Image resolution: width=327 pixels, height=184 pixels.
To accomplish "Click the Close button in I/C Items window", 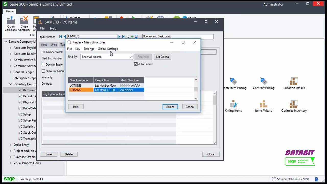I will tap(211, 154).
